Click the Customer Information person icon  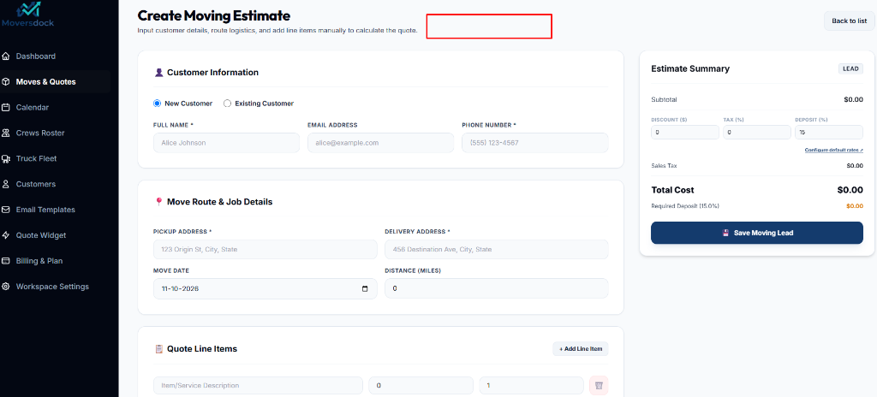click(x=158, y=72)
